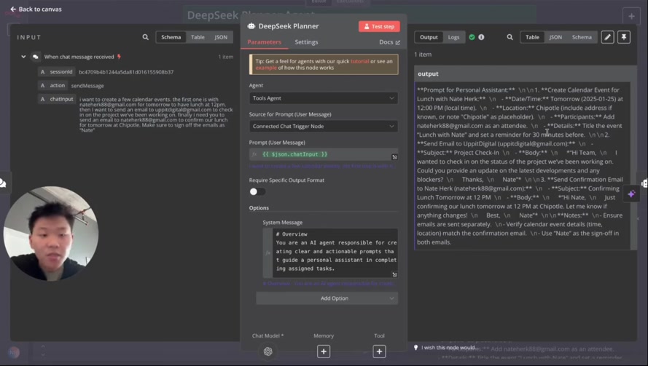
Task: Open the Add Option dropdown
Action: [x=327, y=298]
